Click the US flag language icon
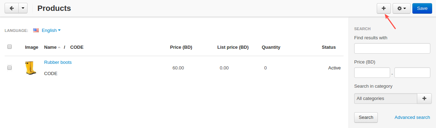The width and height of the screenshot is (436, 128). 36,31
